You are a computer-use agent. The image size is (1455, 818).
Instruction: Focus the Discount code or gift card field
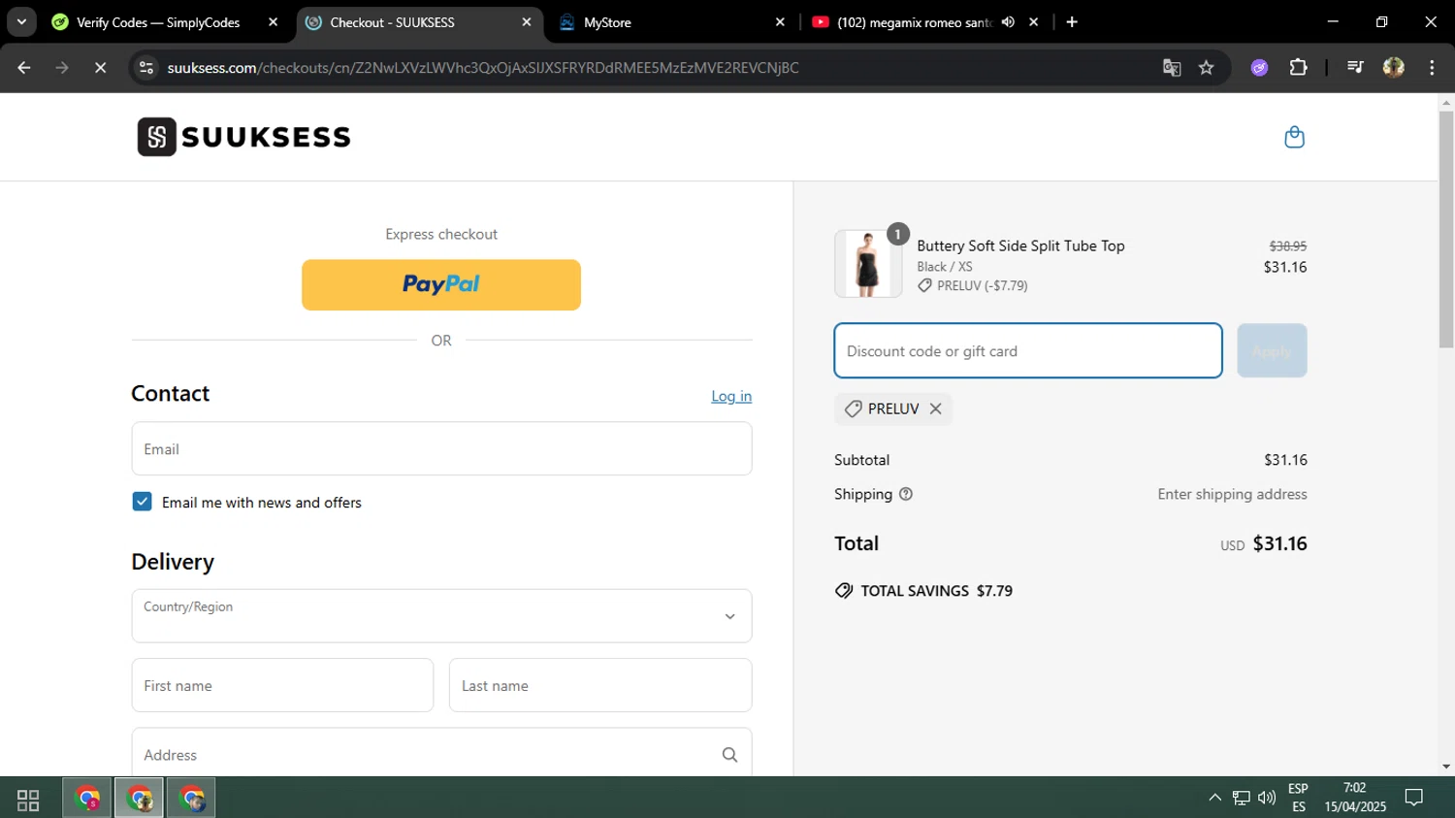(1028, 350)
